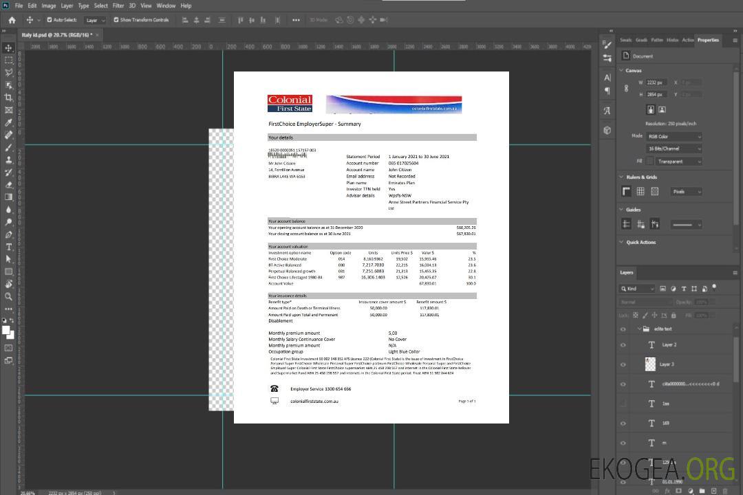This screenshot has height=495, width=743.
Task: Hide the 'edite text' group
Action: tap(623, 329)
